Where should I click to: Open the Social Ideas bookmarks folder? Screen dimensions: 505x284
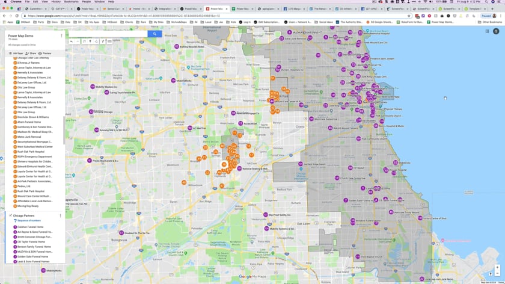[323, 22]
